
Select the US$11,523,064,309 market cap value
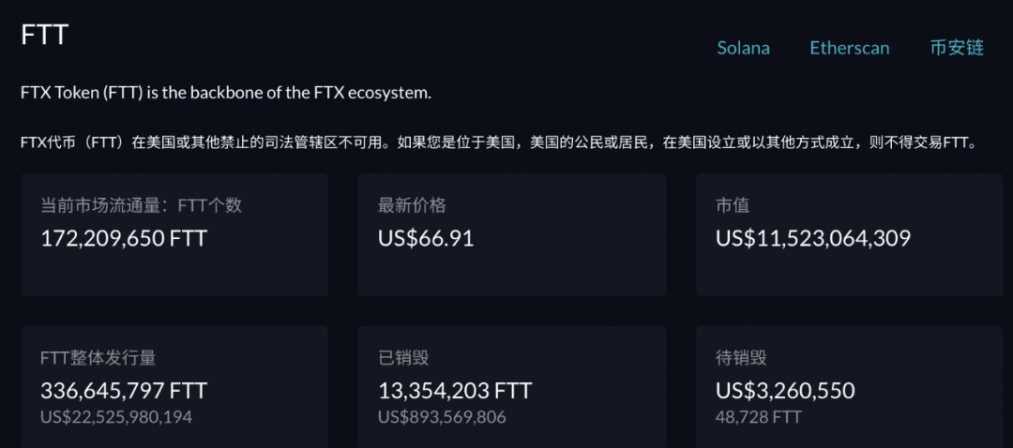[x=813, y=238]
